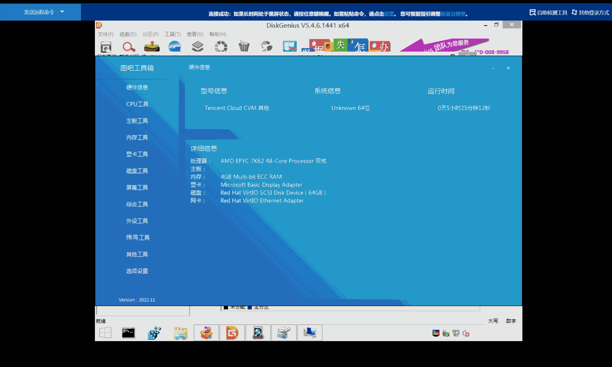
Task: Click the system migration toolbar icon
Action: [289, 46]
